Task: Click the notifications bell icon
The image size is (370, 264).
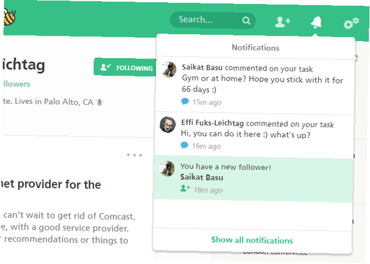Action: (316, 22)
